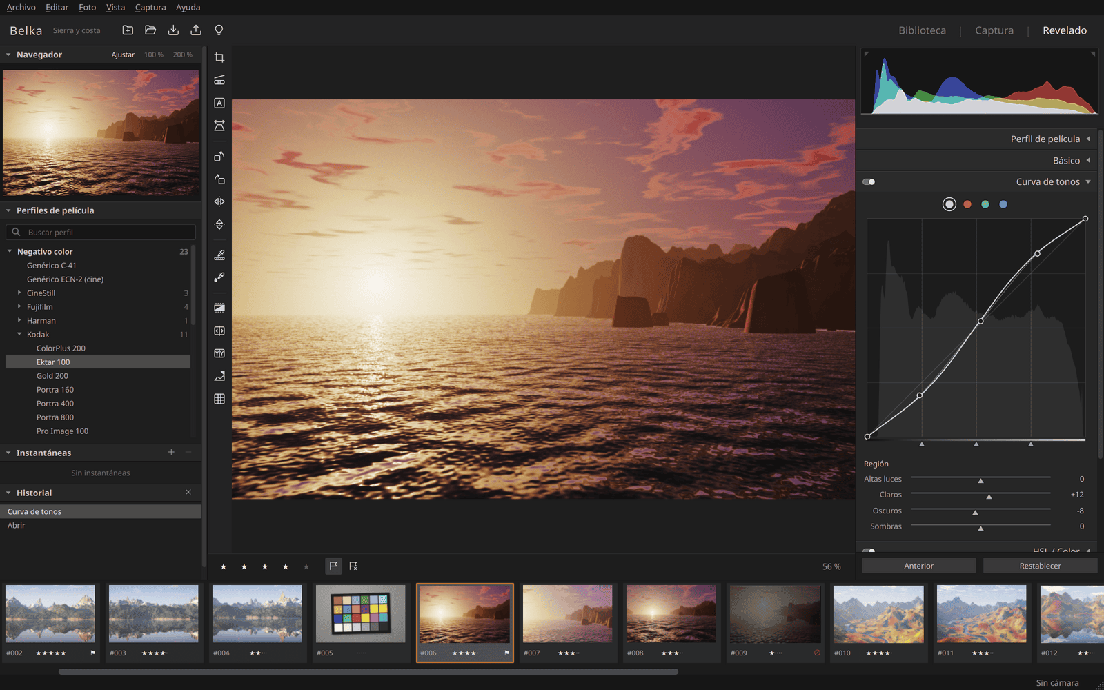Click the Buscar perfil search field
Screen dimensions: 1104x690
101,232
